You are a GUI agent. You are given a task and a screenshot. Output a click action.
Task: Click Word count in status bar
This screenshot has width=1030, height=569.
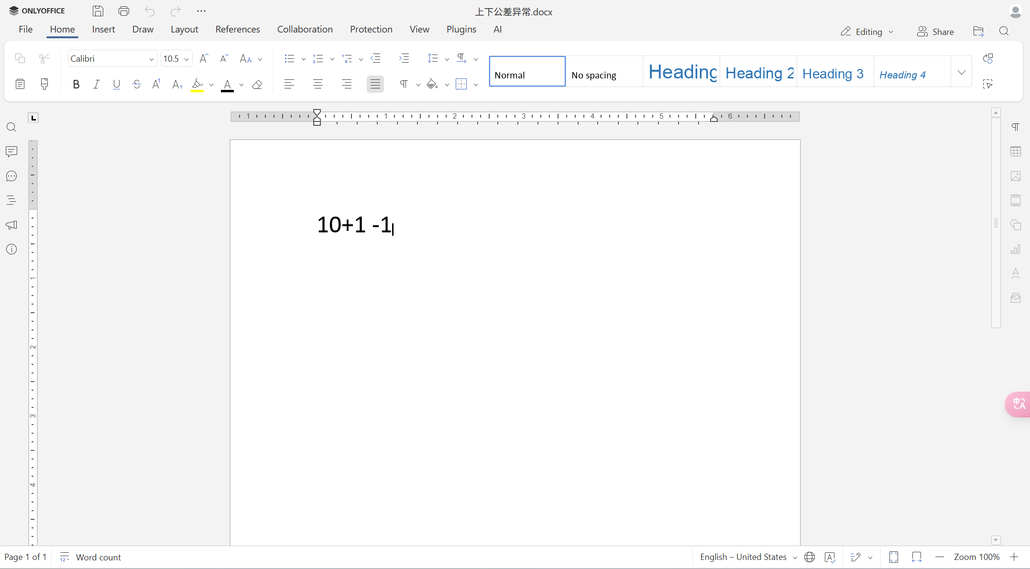coord(98,557)
